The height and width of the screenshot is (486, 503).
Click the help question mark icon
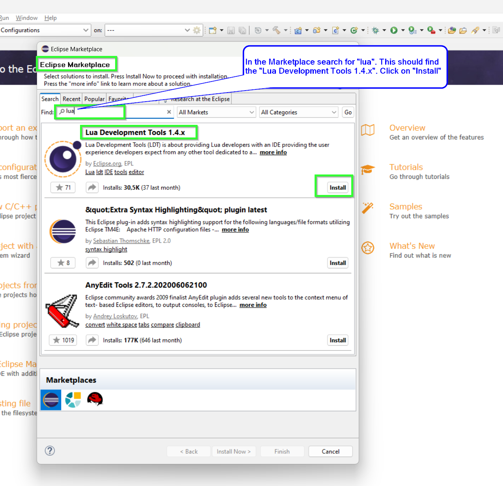(x=50, y=451)
